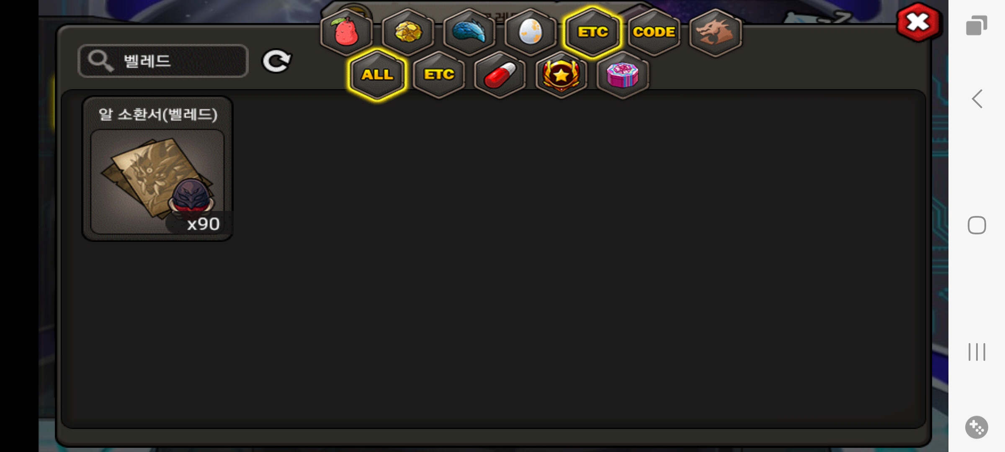Open the CODE category tab

(x=654, y=32)
